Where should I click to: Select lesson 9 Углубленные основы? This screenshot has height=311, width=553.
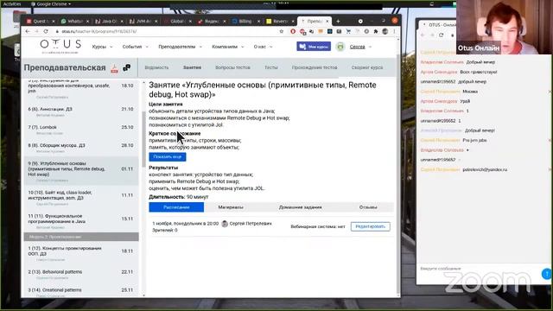81,171
